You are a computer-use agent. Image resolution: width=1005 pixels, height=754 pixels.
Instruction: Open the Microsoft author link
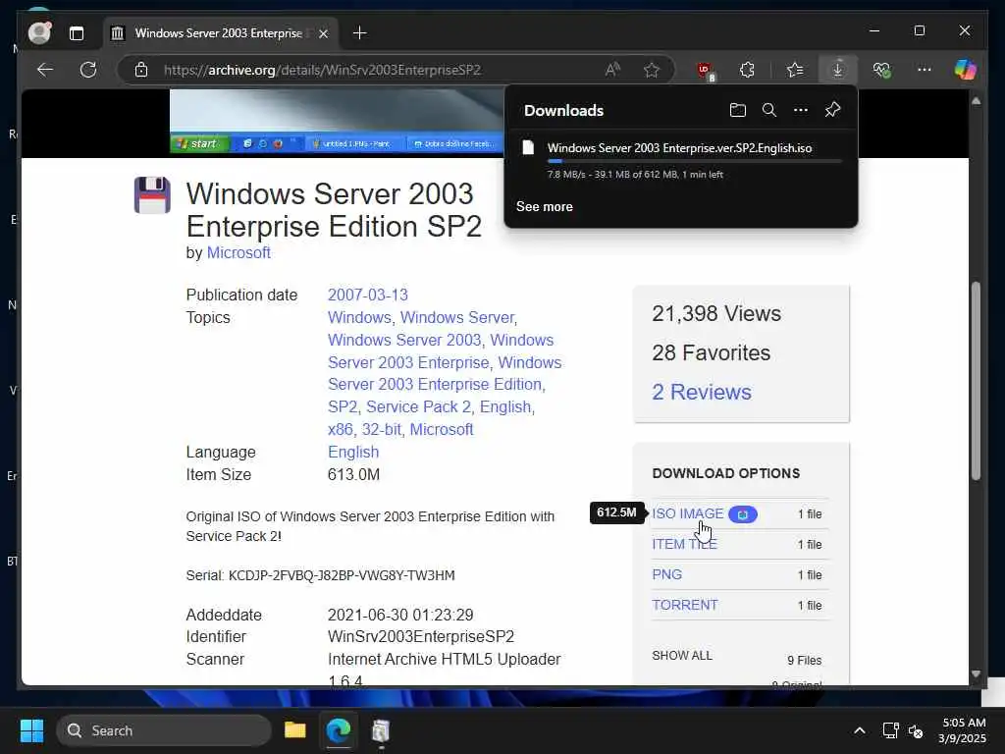tap(238, 252)
